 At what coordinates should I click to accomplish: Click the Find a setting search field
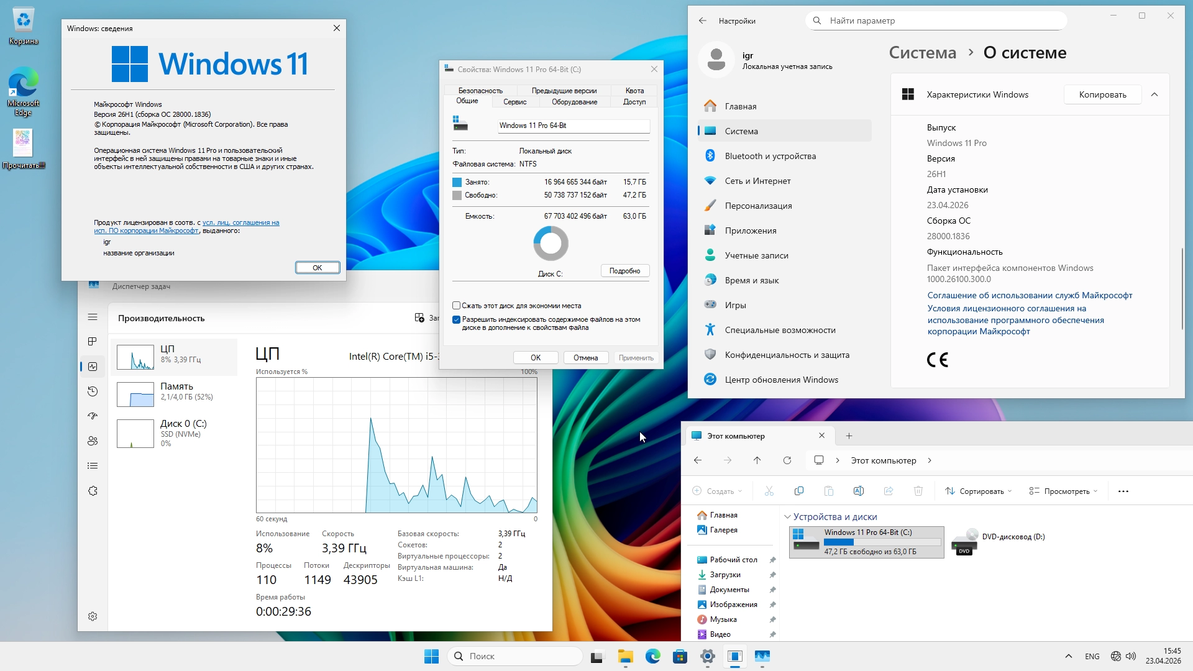tap(936, 21)
